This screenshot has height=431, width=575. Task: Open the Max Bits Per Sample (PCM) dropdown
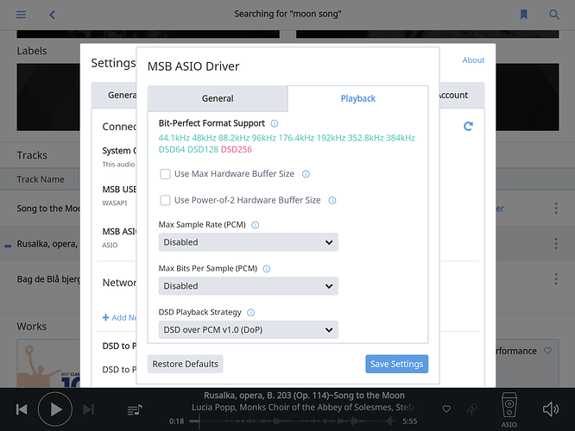point(249,286)
